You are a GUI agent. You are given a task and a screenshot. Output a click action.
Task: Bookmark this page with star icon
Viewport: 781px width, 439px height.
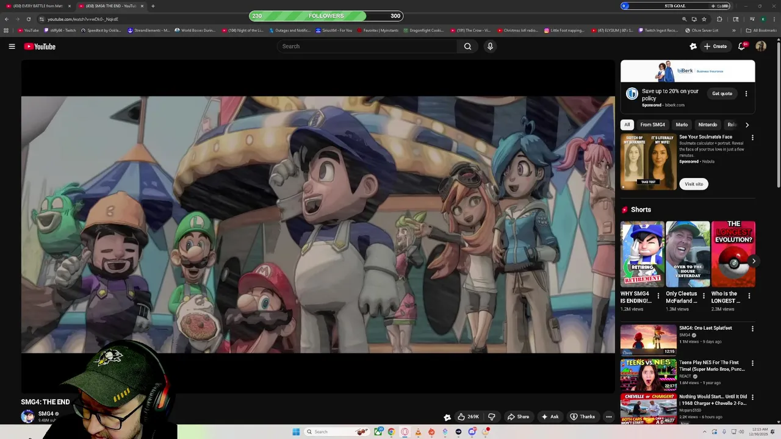click(704, 19)
